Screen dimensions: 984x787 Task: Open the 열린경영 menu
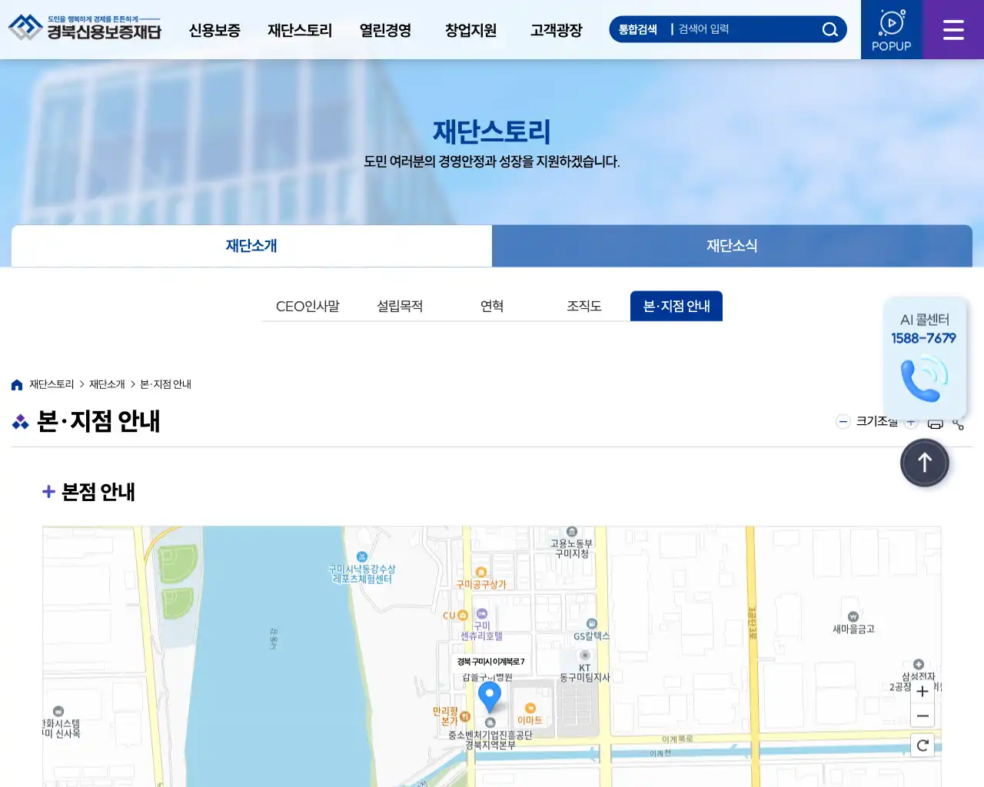(x=385, y=30)
